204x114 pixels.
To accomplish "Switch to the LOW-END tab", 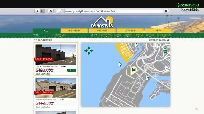I will (130, 31).
